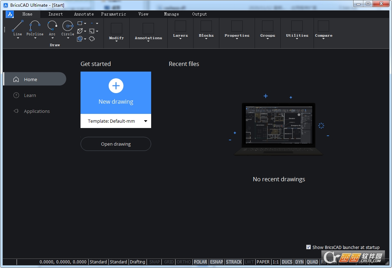Toggle SNAP in the status bar
This screenshot has width=392, height=268.
154,262
